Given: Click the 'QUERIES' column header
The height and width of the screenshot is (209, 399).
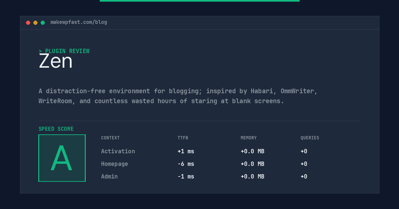Looking at the screenshot, I should [x=310, y=138].
